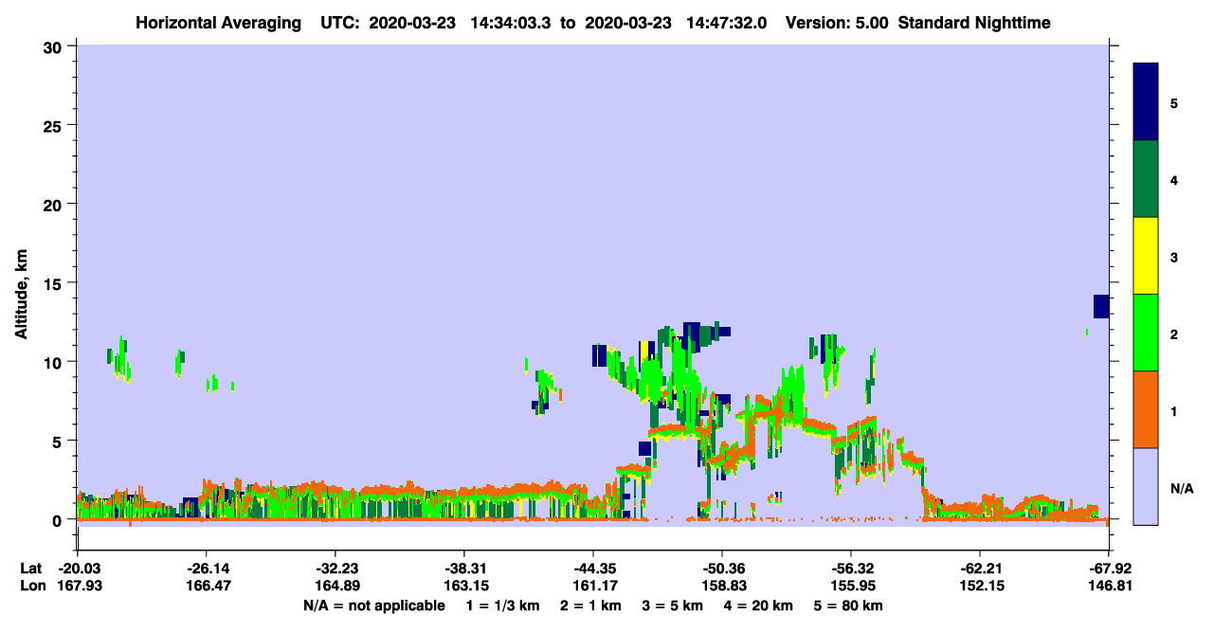This screenshot has height=632, width=1232.
Task: Click the y-axis tick label 20
Action: tap(55, 204)
